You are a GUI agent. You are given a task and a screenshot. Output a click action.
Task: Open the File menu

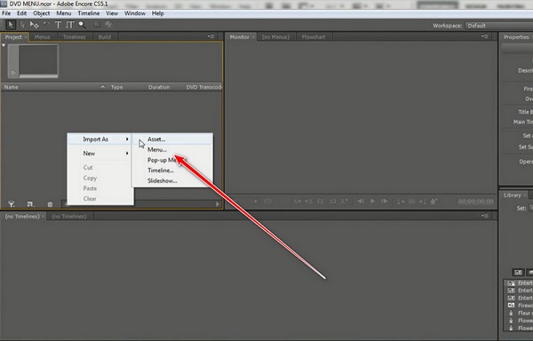6,13
